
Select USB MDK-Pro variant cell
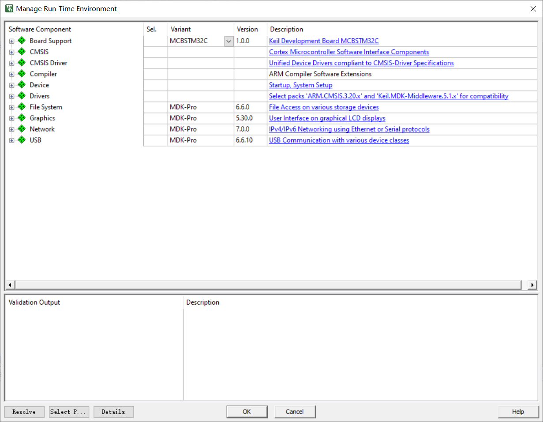tap(201, 140)
